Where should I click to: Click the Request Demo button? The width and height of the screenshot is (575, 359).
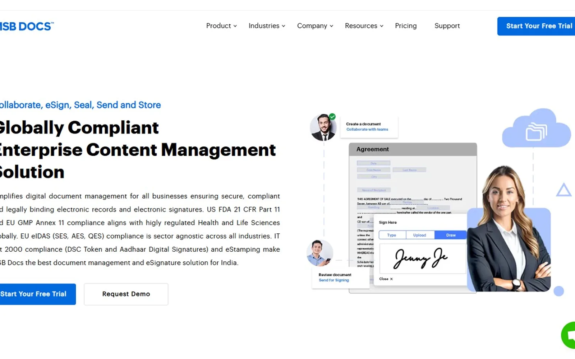pos(126,294)
